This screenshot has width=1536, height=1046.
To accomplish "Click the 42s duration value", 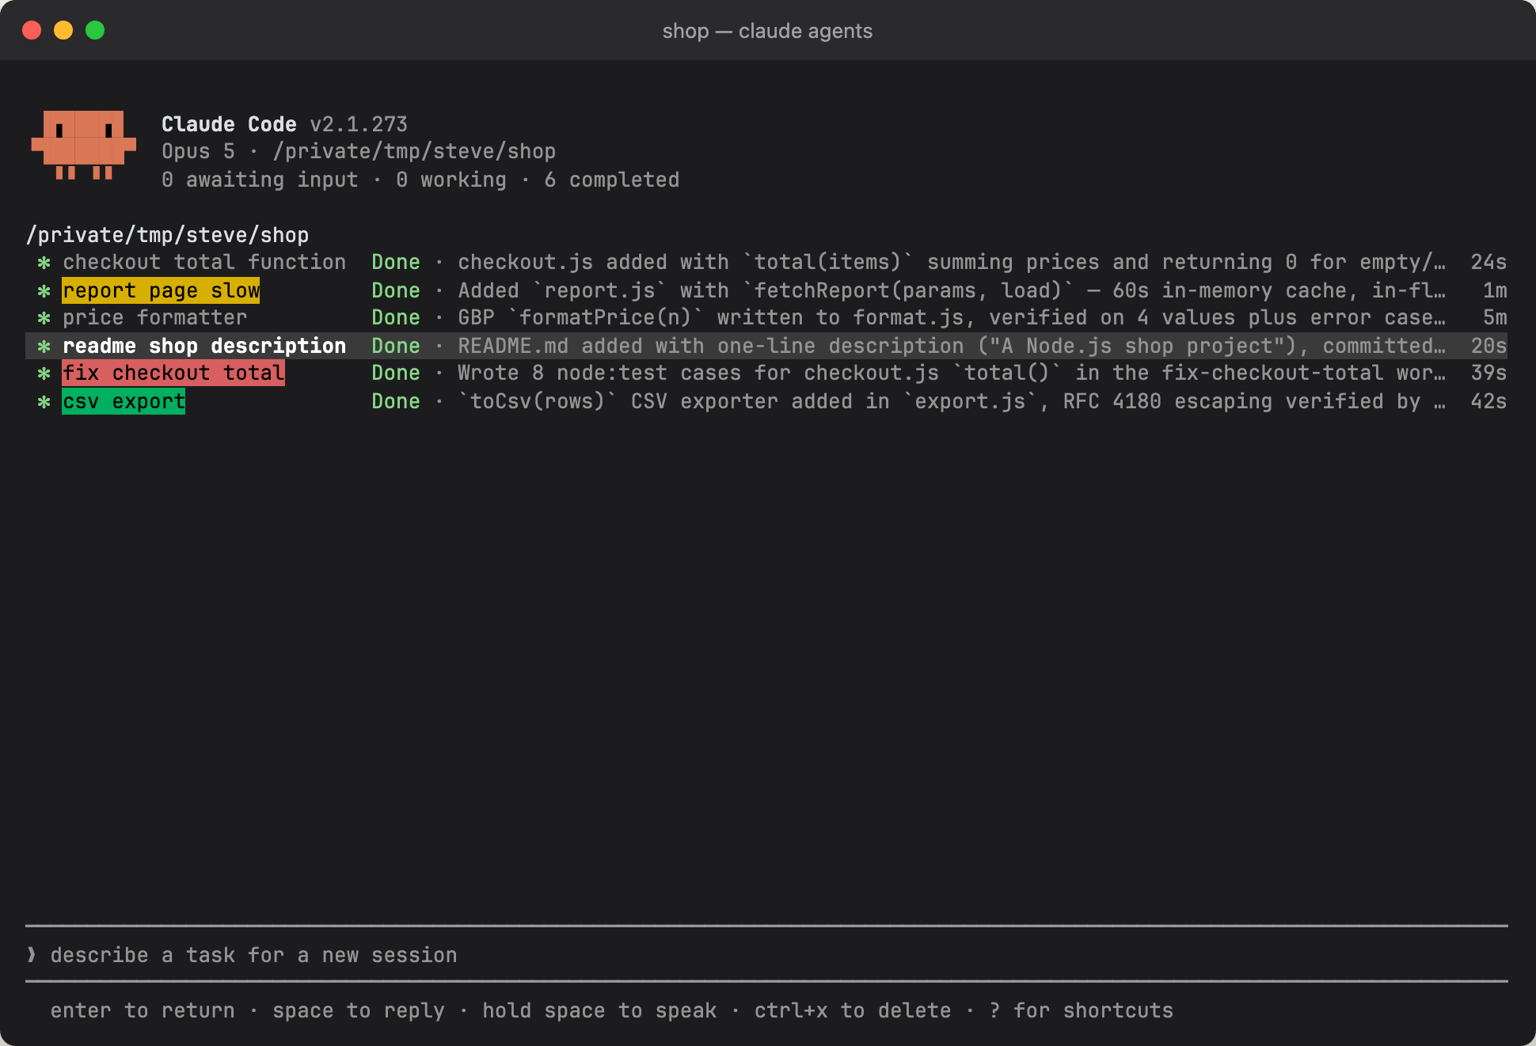I will [1488, 401].
